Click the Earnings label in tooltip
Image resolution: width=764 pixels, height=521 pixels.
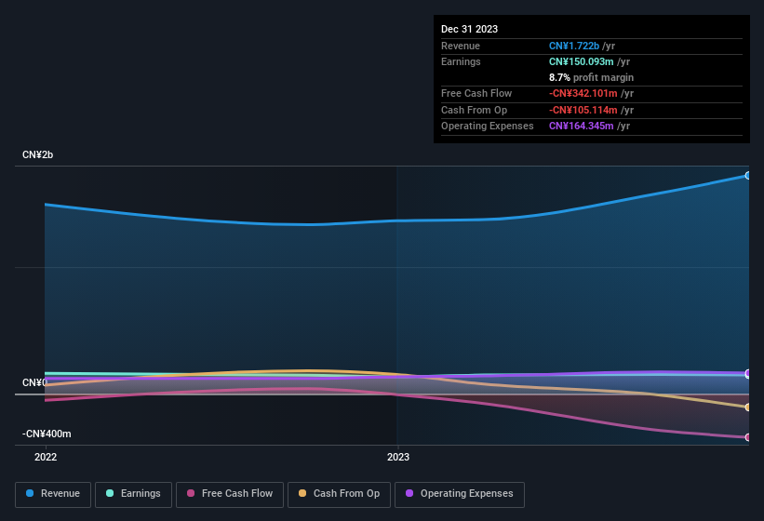pos(461,61)
